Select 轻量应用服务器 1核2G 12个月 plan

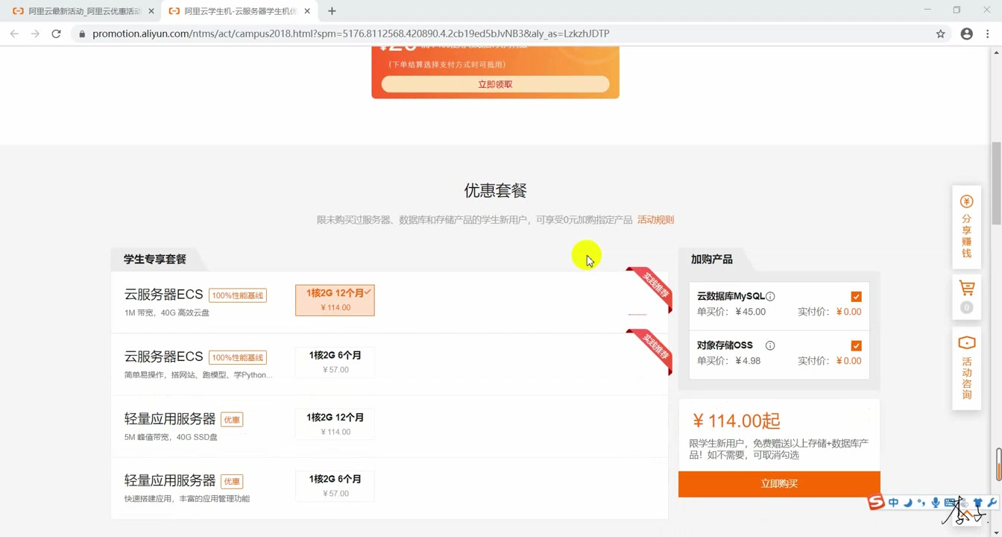(335, 424)
